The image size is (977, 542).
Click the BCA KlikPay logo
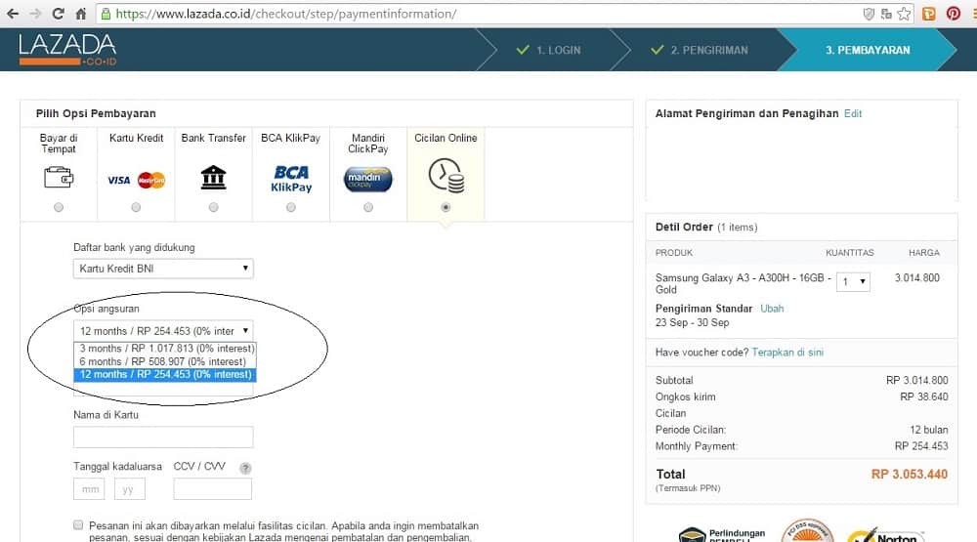[x=290, y=179]
